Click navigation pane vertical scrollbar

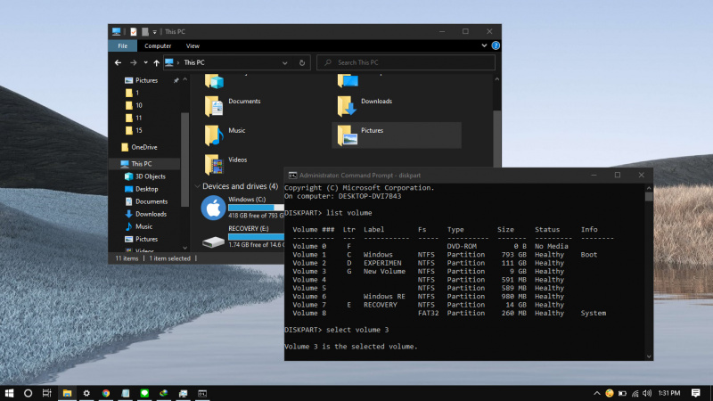click(184, 160)
